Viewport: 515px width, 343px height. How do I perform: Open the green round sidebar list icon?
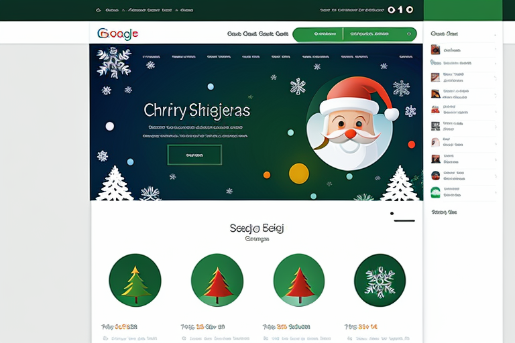[435, 192]
